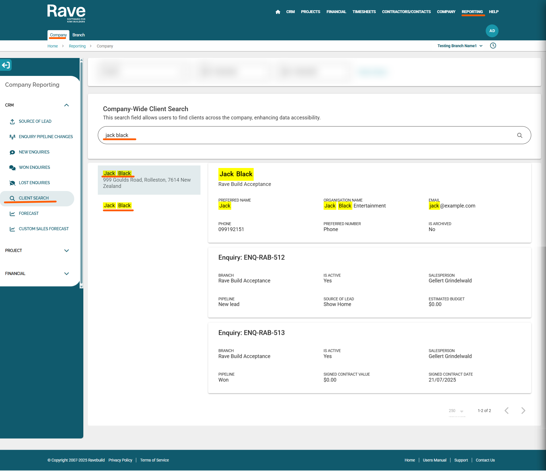Image resolution: width=546 pixels, height=471 pixels.
Task: Click the 'Enquiry: ENQ-RAB-512' heading
Action: [x=251, y=258]
